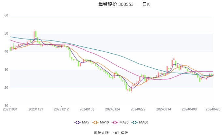Click x-axis date label 20240103
This screenshot has height=135, width=222.
click(x=87, y=109)
